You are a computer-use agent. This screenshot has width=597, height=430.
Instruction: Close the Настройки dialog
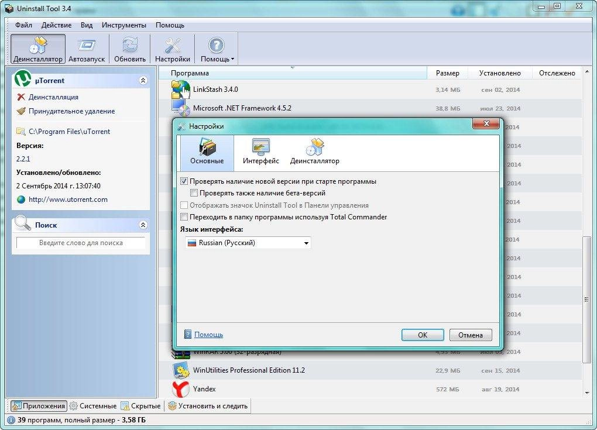click(x=486, y=123)
